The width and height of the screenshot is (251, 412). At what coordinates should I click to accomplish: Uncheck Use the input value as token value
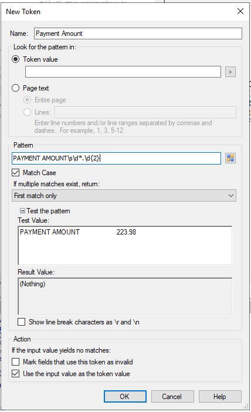16,374
